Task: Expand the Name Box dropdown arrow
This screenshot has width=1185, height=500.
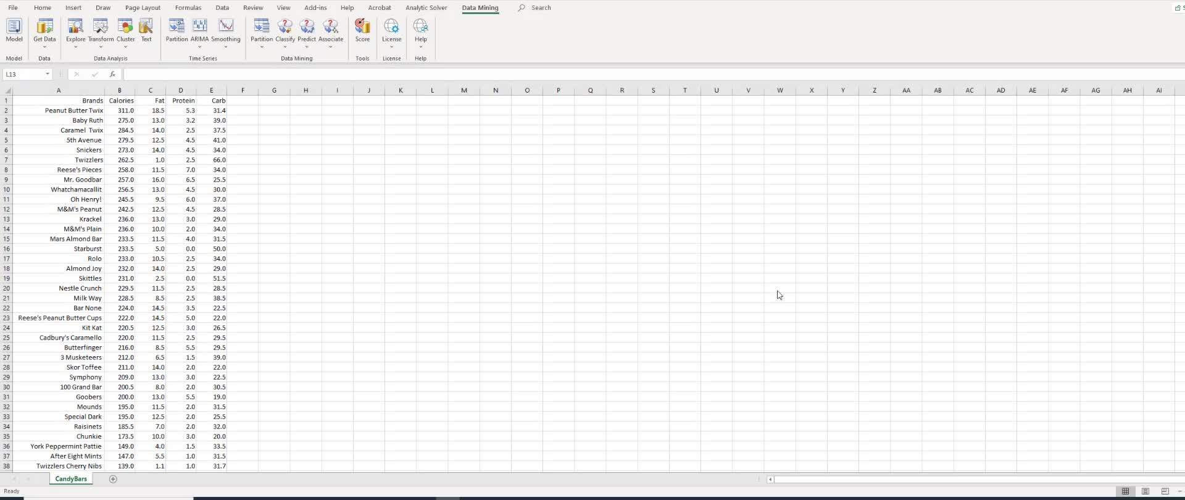Action: 48,74
